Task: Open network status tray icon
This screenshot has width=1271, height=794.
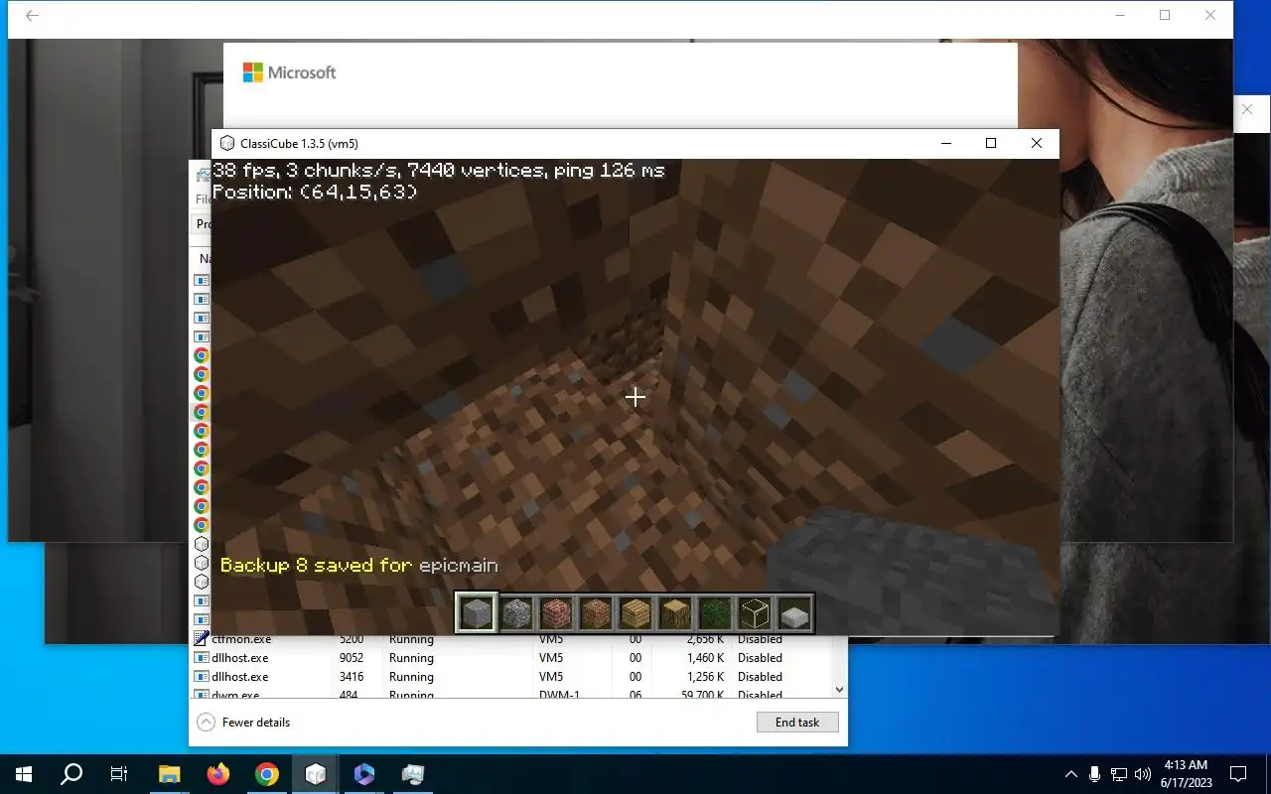Action: [x=1119, y=774]
